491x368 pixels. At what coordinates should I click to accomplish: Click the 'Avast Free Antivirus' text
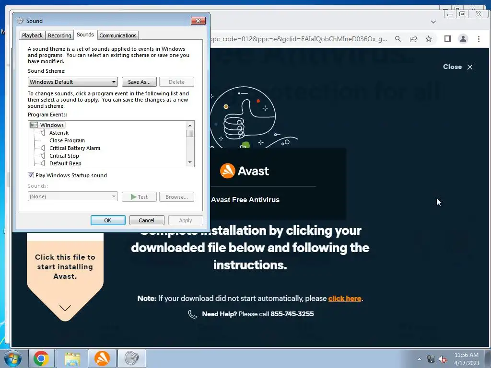tap(245, 200)
